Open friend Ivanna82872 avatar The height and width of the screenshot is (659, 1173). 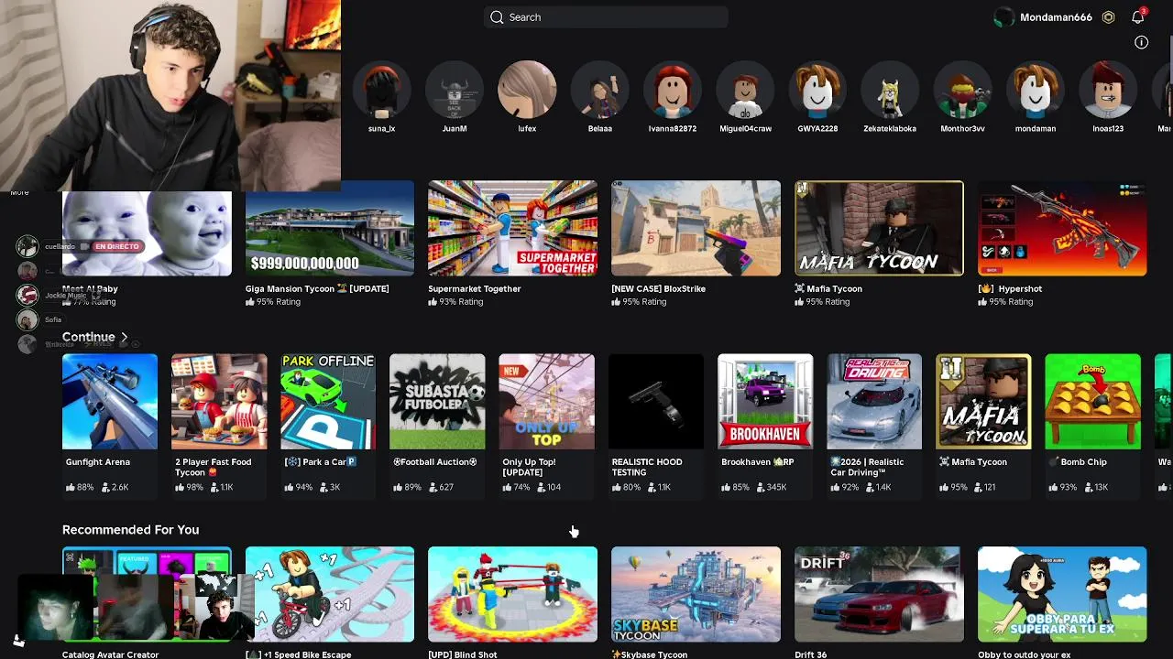tap(673, 90)
